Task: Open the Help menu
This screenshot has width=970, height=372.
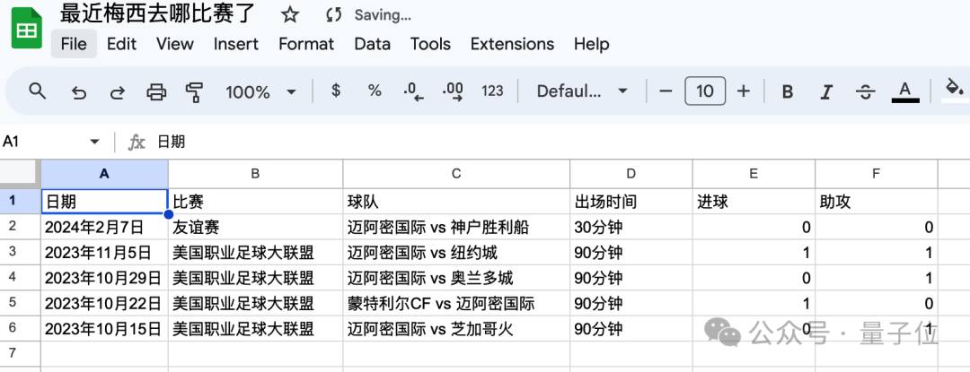Action: point(591,44)
